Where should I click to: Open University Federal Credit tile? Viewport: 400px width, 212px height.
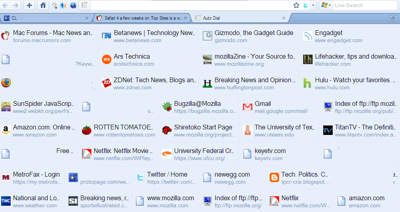198,154
